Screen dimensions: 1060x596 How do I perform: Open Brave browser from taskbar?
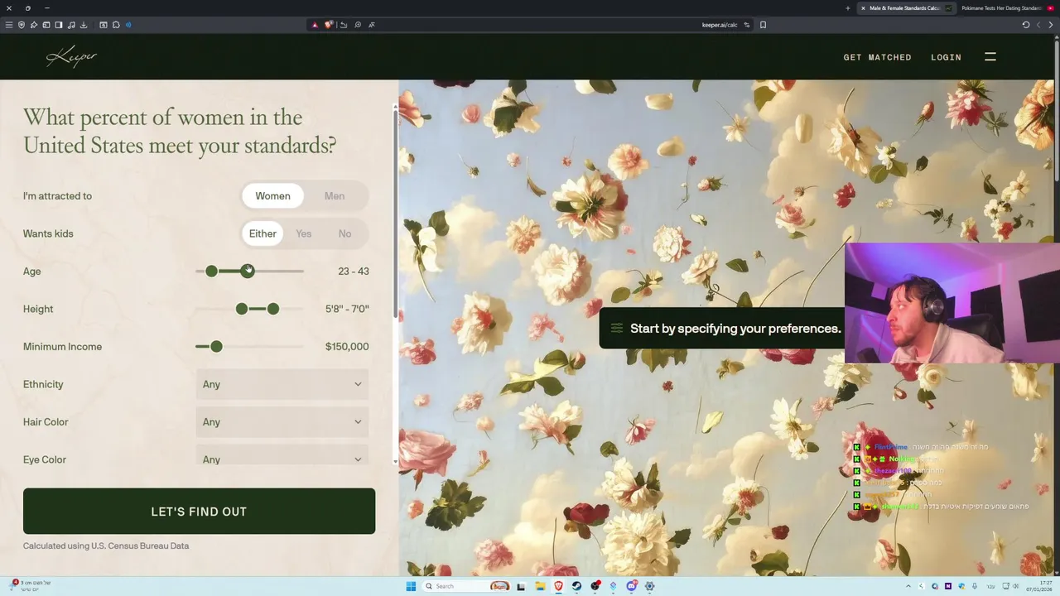point(558,586)
